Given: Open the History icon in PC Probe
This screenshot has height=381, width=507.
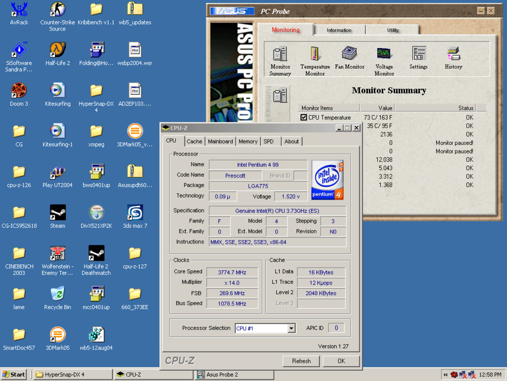Looking at the screenshot, I should click(x=453, y=58).
